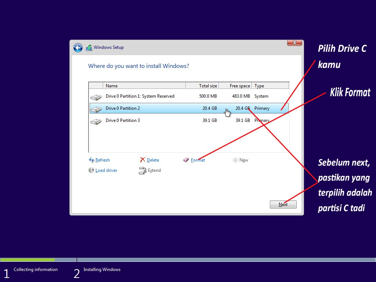Select the Drive 0 Partition 2 row
376x282 pixels.
[x=189, y=108]
